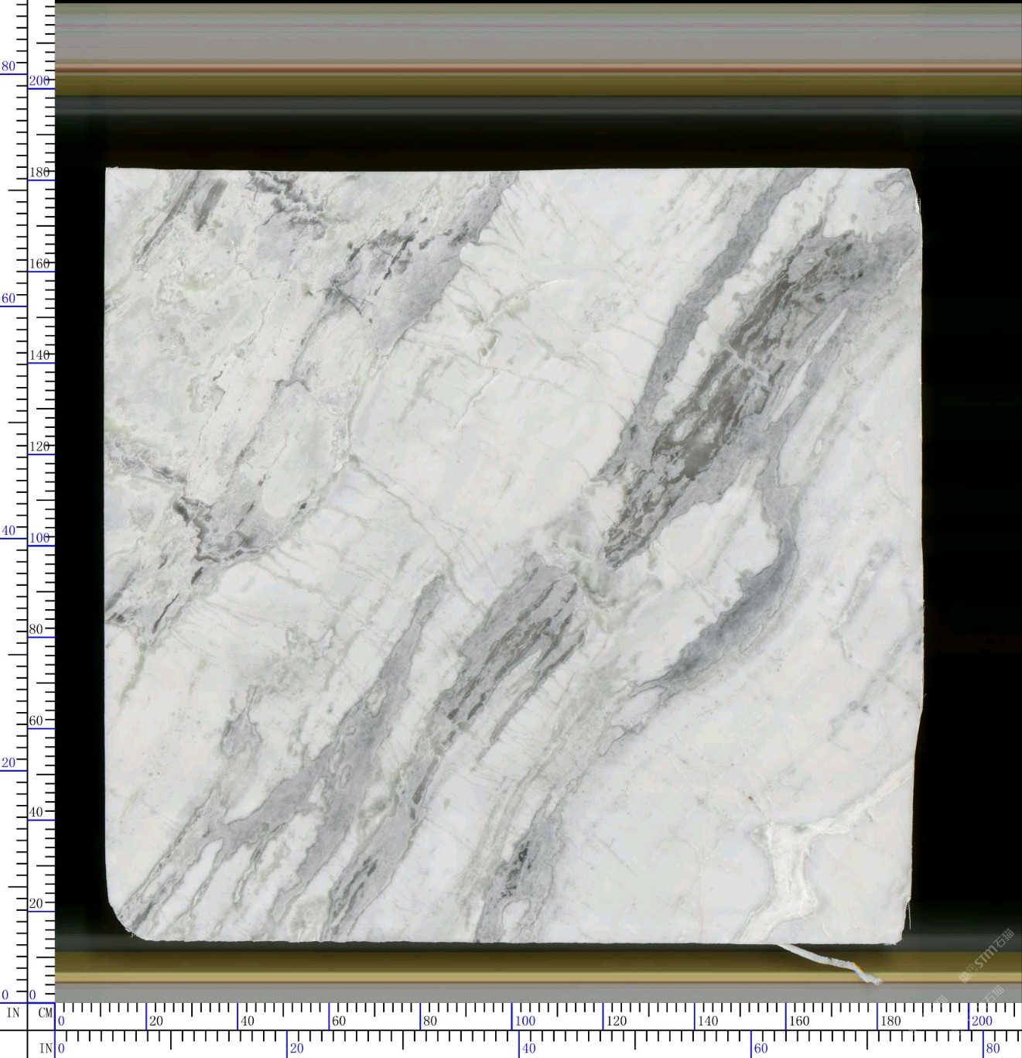Click the 60 label on left inch ruler

(x=9, y=298)
